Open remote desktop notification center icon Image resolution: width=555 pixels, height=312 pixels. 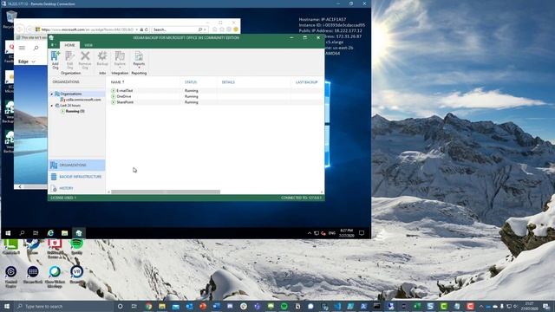[x=362, y=233]
